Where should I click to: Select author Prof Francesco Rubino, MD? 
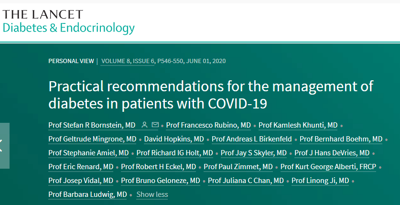click(208, 125)
